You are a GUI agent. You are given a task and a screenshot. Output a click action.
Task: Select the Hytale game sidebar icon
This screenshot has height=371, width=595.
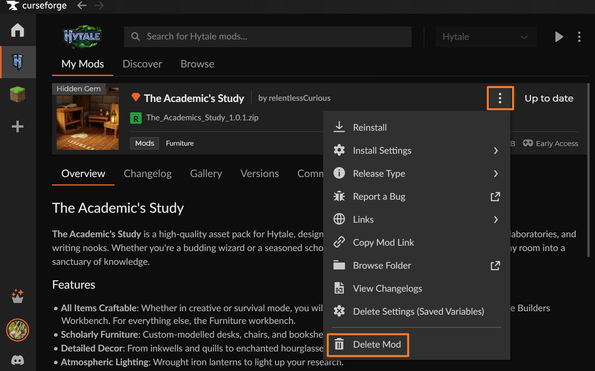[18, 62]
